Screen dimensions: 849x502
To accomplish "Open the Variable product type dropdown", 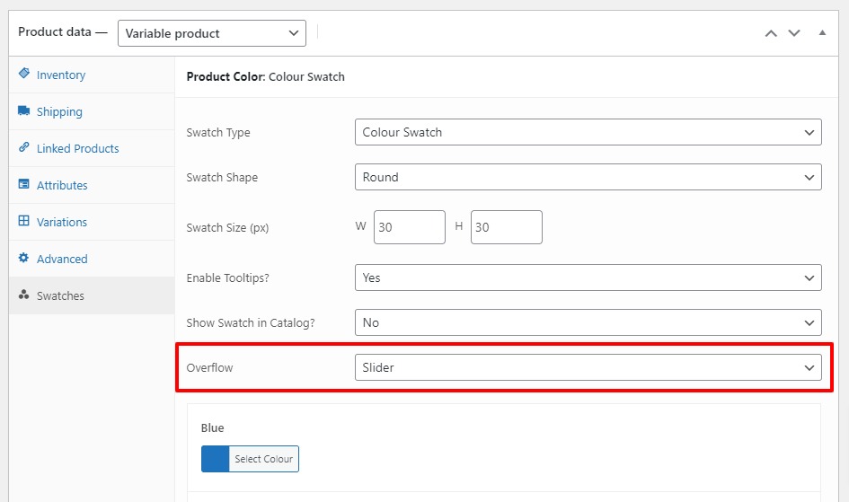I will 212,33.
